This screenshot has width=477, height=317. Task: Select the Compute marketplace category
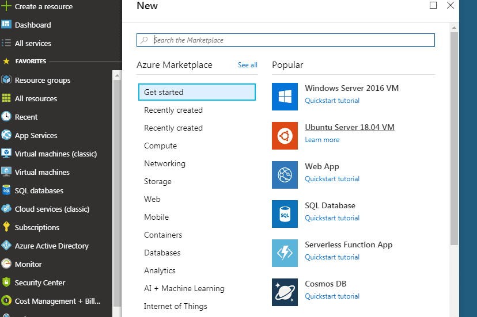[x=160, y=146]
